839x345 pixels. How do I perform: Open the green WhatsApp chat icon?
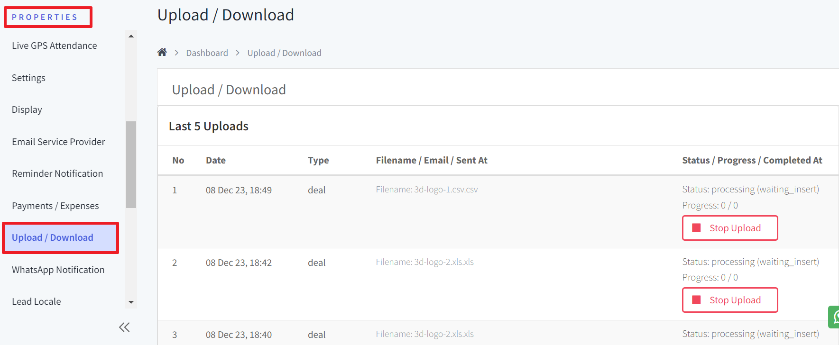834,317
